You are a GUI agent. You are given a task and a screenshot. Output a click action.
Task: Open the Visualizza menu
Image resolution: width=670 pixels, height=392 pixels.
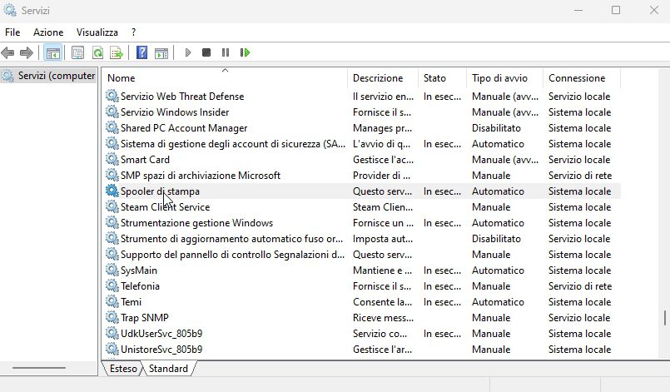(97, 32)
